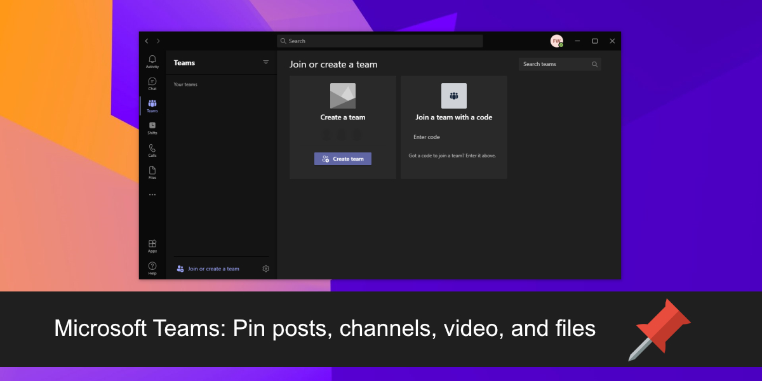
Task: Open the Calls section
Action: [x=152, y=149]
